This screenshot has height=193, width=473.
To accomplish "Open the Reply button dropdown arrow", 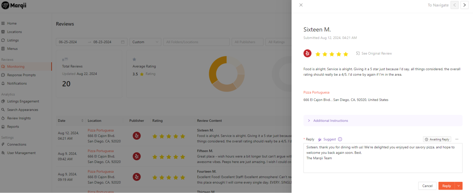I will [x=458, y=186].
